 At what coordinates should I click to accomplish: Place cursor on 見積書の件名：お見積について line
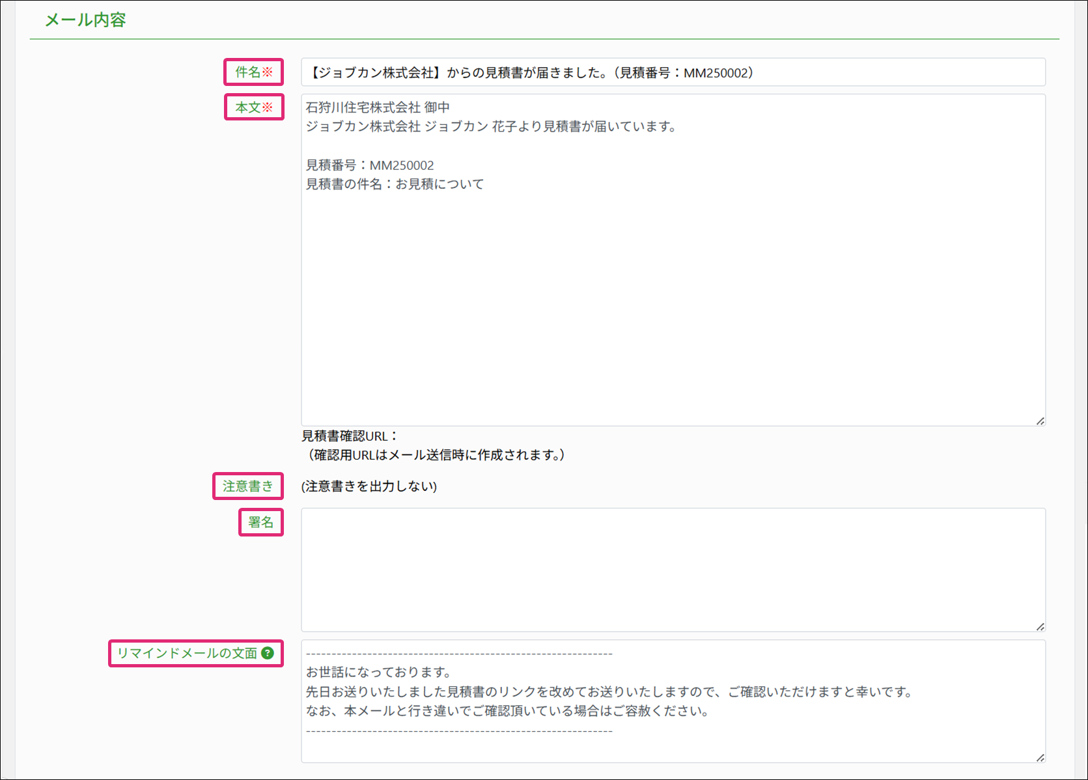pyautogui.click(x=395, y=184)
